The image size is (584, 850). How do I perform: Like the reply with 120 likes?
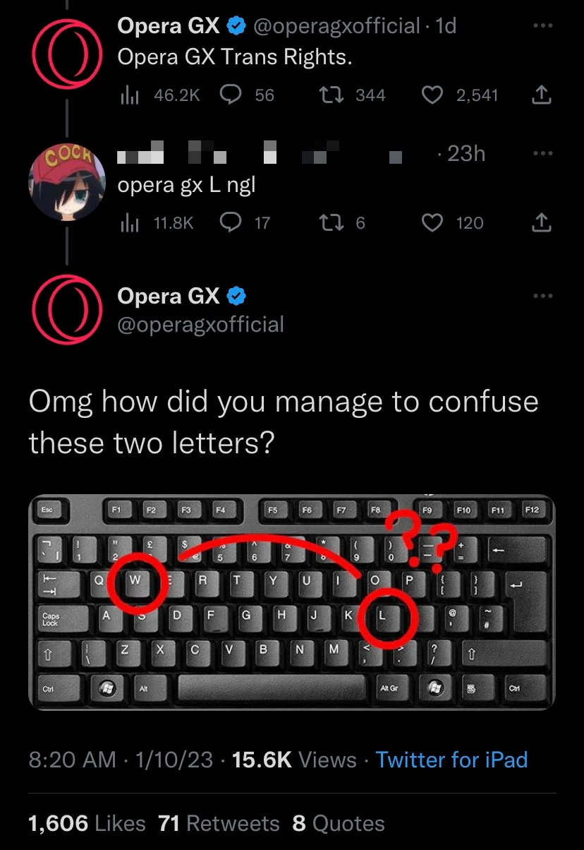(433, 223)
